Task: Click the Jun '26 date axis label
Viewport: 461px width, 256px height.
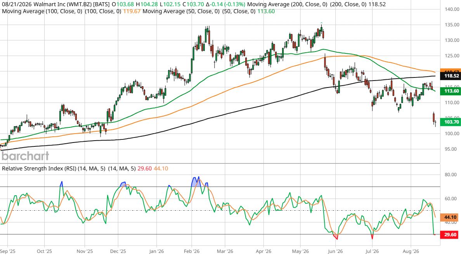Action: 335,251
